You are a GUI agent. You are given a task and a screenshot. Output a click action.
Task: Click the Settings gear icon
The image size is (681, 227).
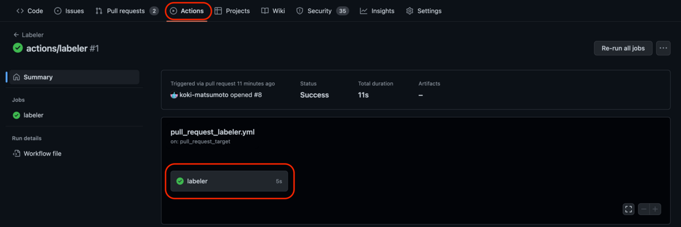pyautogui.click(x=410, y=11)
